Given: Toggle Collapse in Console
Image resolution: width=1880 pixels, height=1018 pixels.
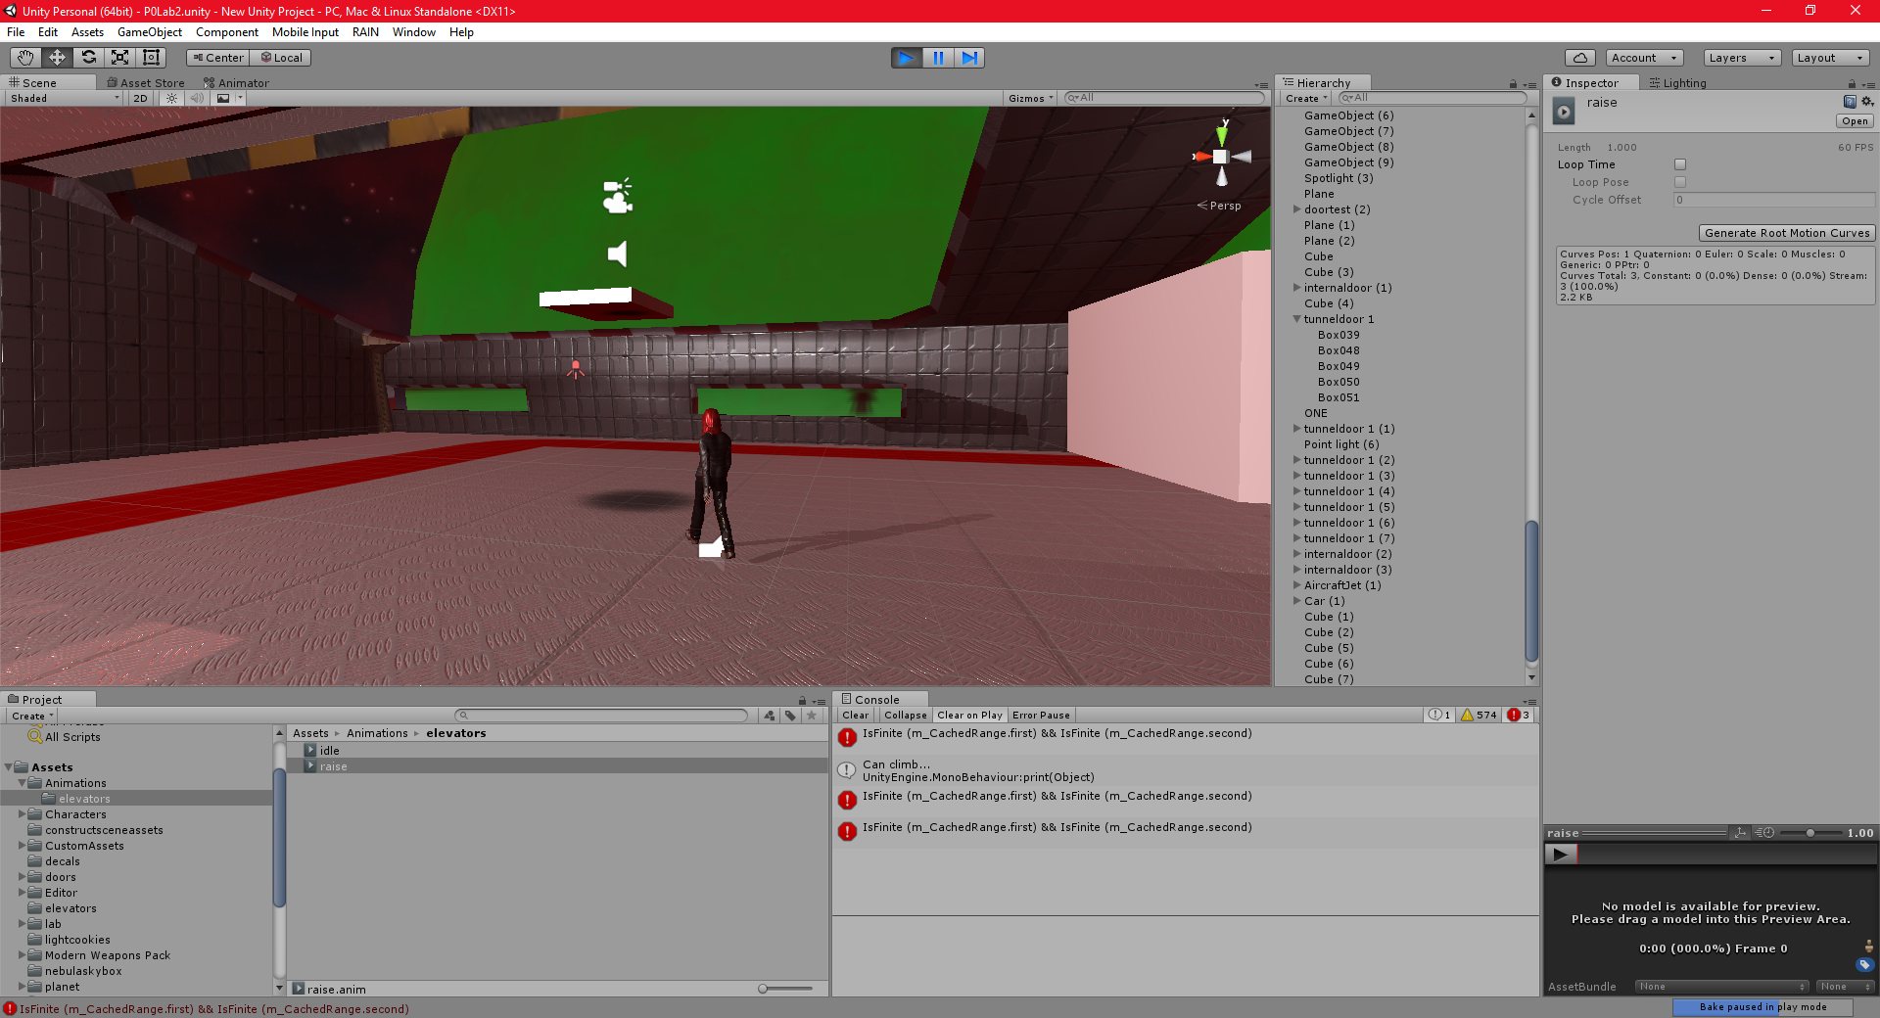Looking at the screenshot, I should click(905, 715).
